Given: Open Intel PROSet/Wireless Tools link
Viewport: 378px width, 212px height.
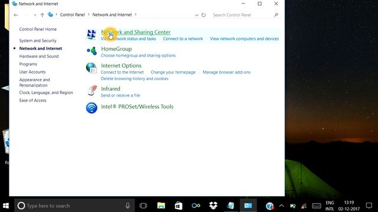Looking at the screenshot, I should click(x=137, y=107).
